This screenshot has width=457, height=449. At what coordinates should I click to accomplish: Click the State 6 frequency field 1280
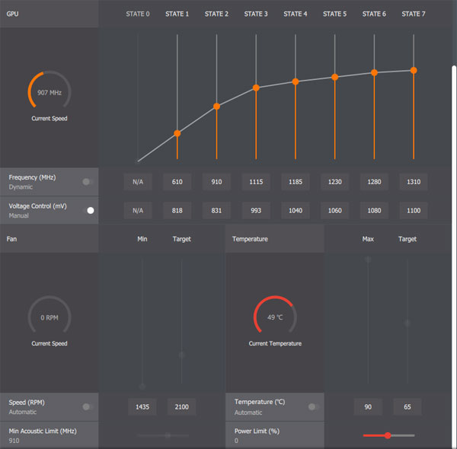pyautogui.click(x=374, y=182)
